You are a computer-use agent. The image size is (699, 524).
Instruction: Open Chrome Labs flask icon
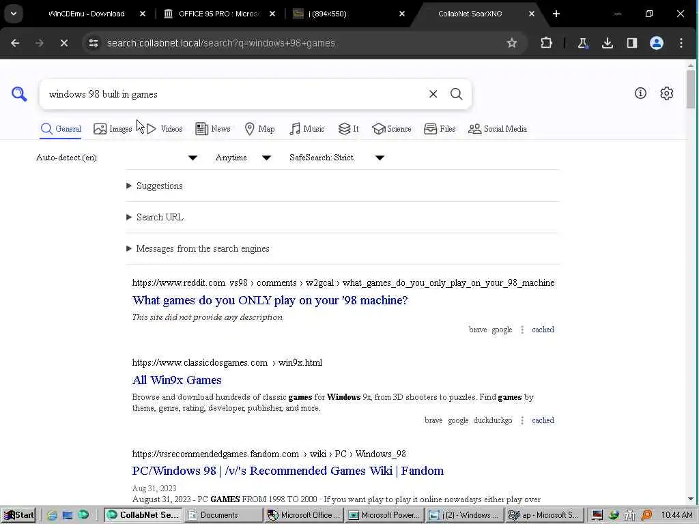tap(582, 43)
